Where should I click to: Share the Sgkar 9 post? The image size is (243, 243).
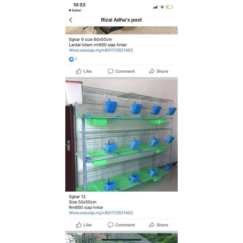159,71
